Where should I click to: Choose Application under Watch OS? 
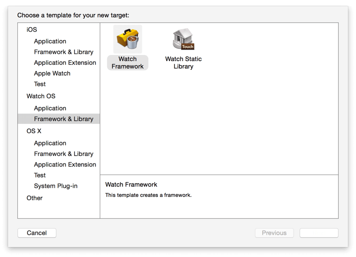pyautogui.click(x=50, y=108)
